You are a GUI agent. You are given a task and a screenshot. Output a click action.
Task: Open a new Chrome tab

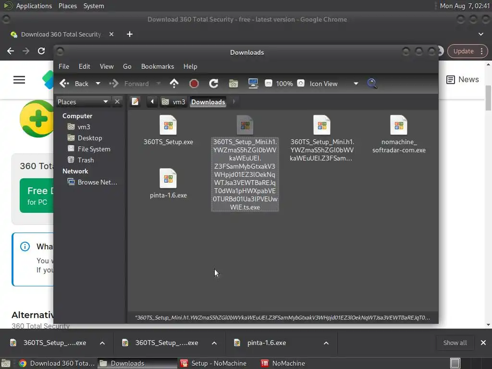[x=130, y=34]
